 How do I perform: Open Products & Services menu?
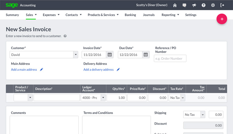point(103,15)
